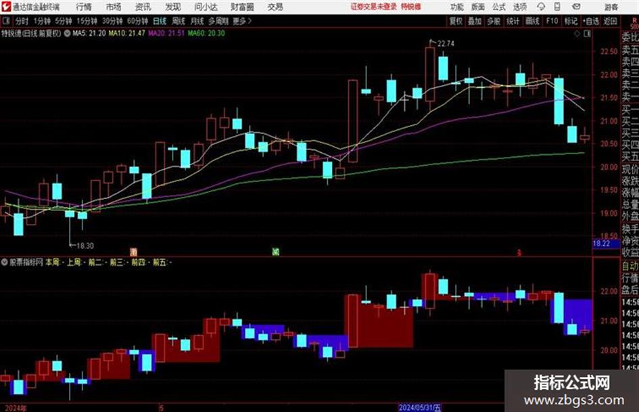Add stock via the 自选 button

tap(590, 21)
